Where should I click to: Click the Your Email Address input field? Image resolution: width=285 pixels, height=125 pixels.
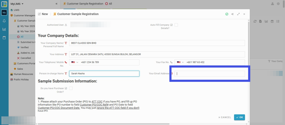pos(210,74)
